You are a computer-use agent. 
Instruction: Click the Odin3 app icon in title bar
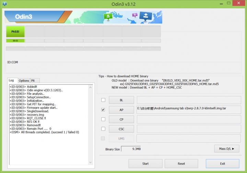(x=4, y=4)
